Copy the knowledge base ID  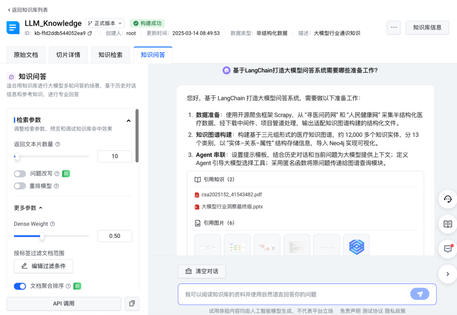pos(90,33)
